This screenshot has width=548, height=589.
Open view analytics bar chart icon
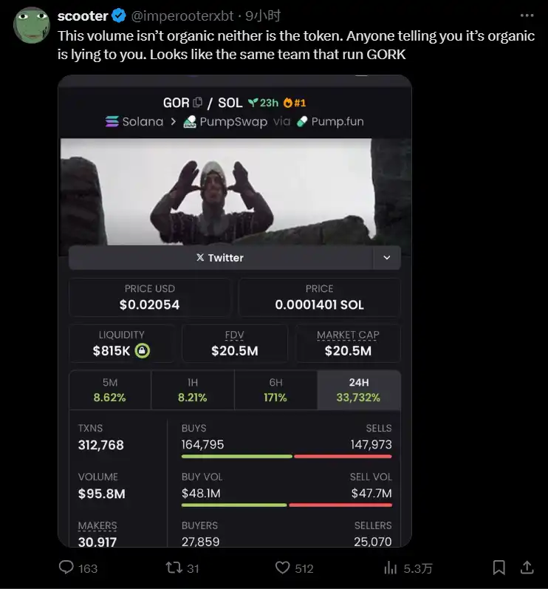(x=391, y=568)
